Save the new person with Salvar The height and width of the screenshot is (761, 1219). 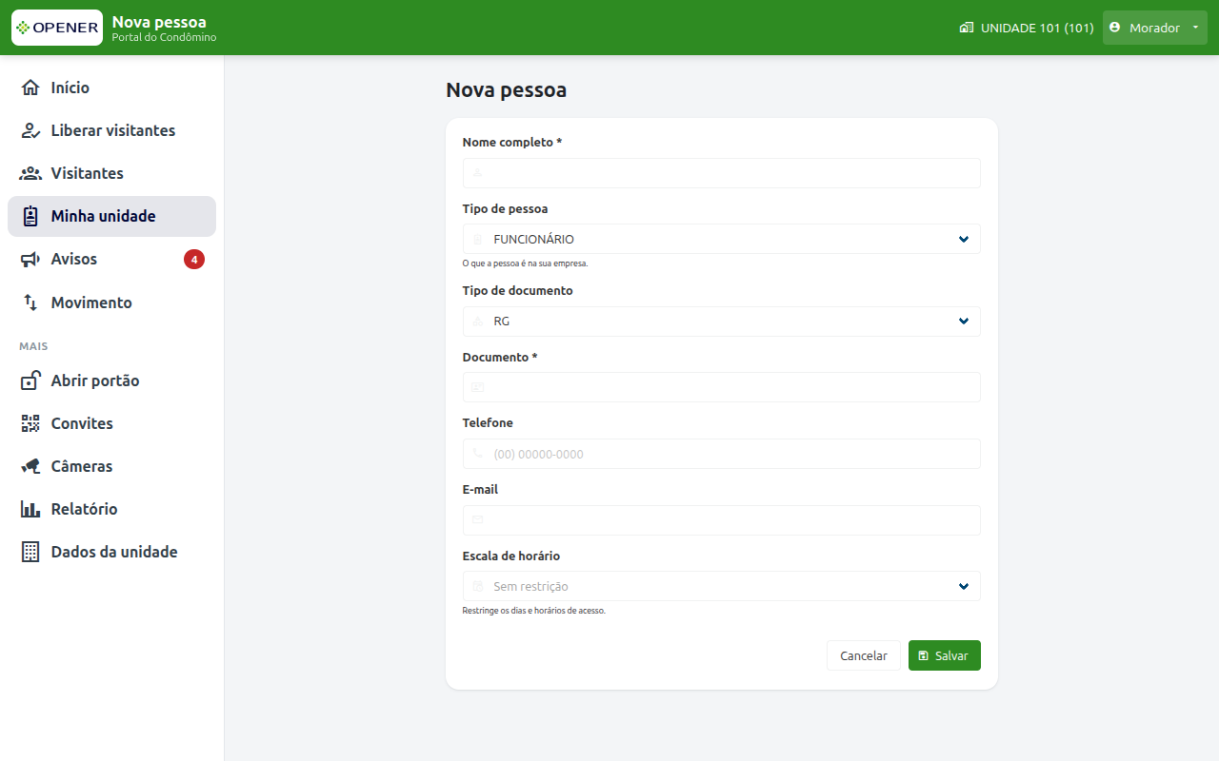click(945, 655)
